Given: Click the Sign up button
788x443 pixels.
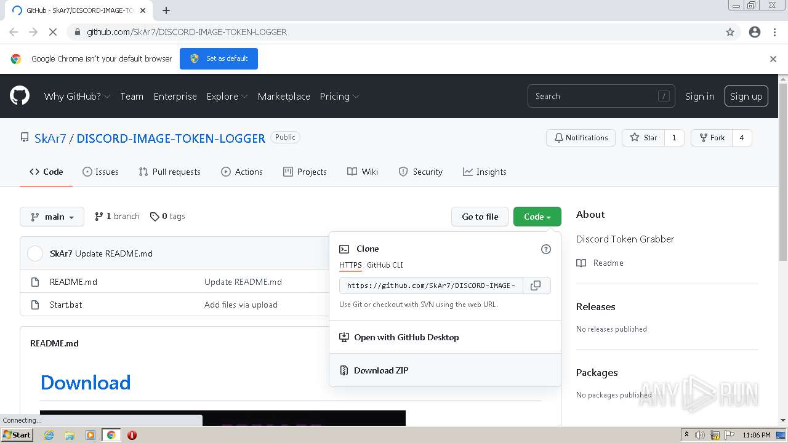Looking at the screenshot, I should coord(746,96).
